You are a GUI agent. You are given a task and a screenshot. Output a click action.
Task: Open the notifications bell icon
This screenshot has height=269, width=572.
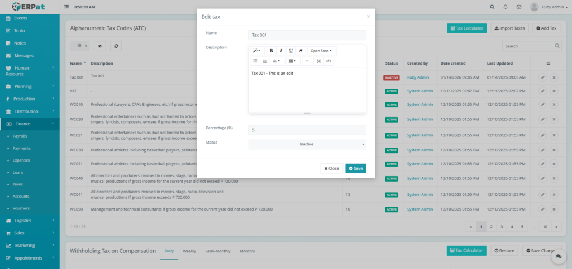(505, 7)
